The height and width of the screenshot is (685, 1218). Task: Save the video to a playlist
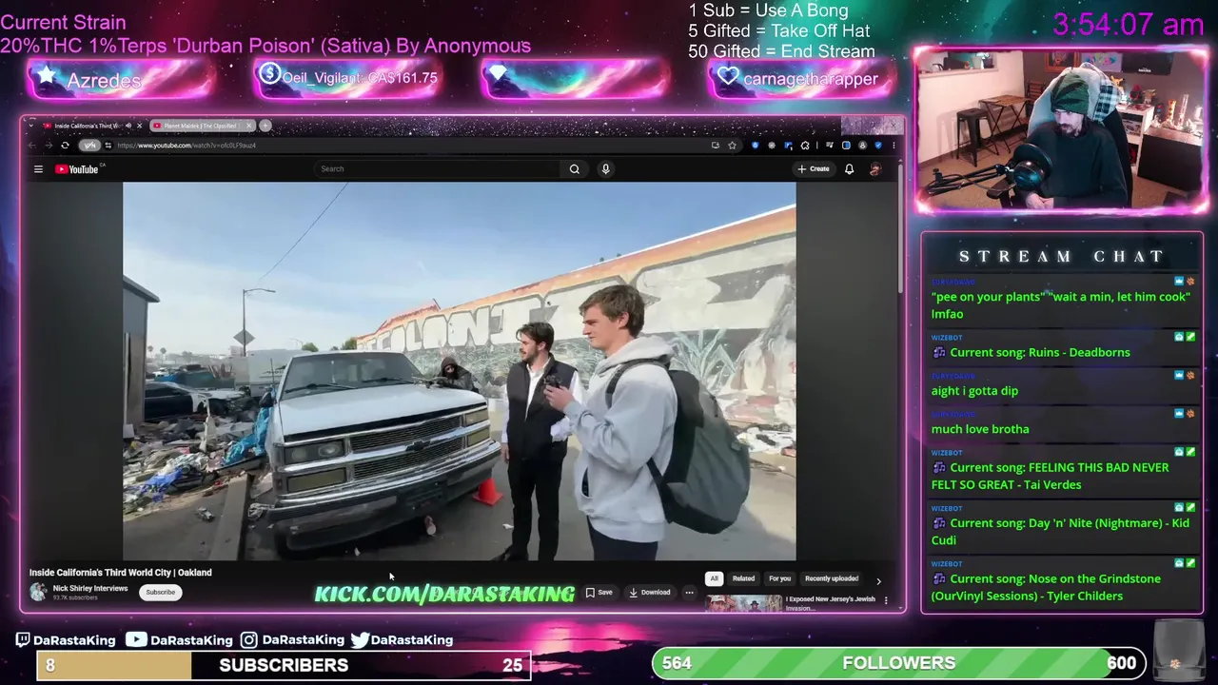[x=599, y=592]
